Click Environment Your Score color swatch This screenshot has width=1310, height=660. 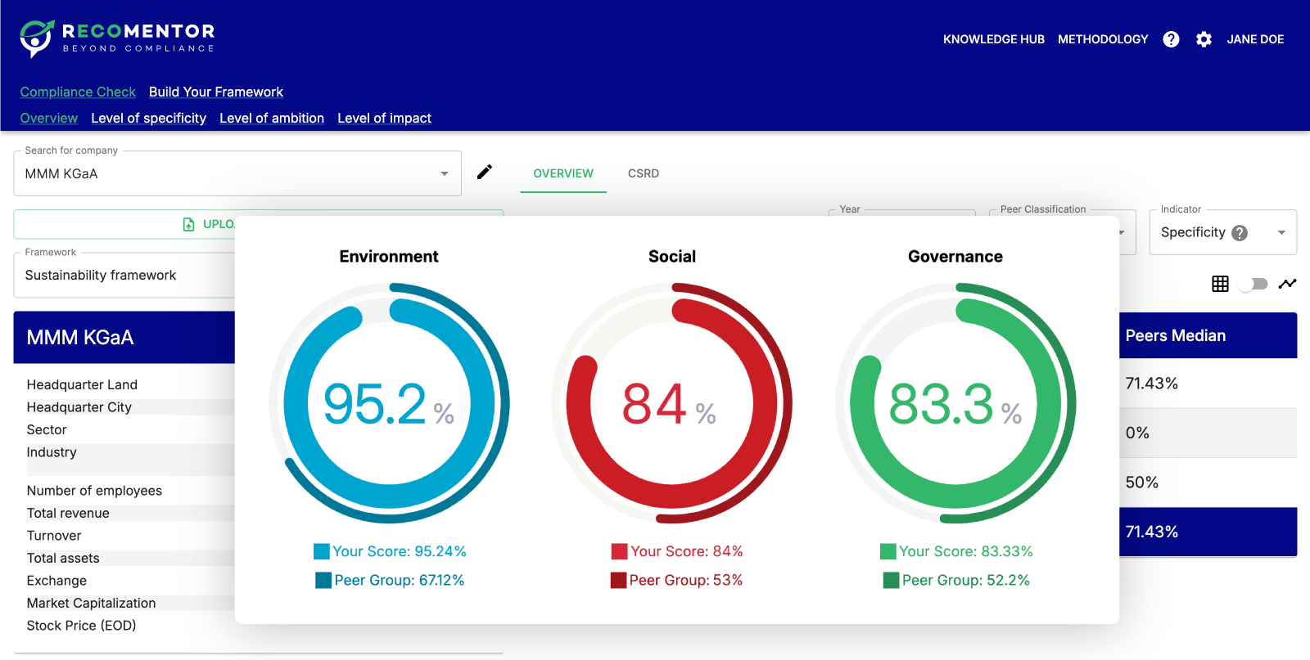tap(322, 551)
